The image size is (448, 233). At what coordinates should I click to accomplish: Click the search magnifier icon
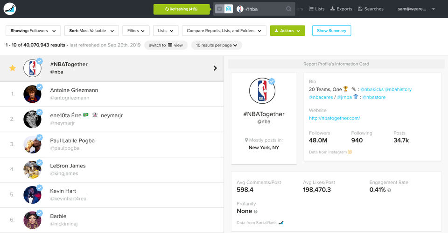(x=288, y=9)
